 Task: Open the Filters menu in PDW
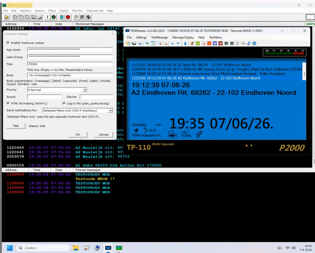click(x=52, y=11)
